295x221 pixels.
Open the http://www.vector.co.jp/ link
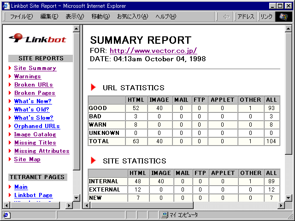click(x=153, y=51)
